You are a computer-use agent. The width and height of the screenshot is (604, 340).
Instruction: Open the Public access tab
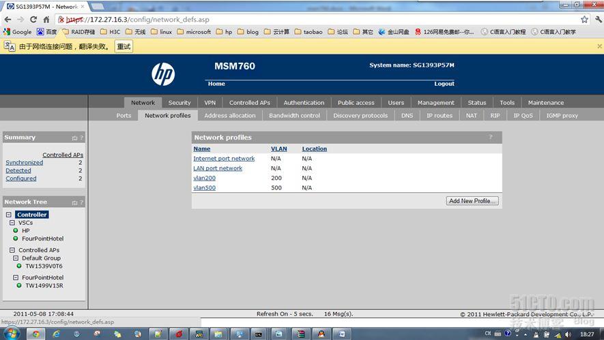tap(356, 103)
